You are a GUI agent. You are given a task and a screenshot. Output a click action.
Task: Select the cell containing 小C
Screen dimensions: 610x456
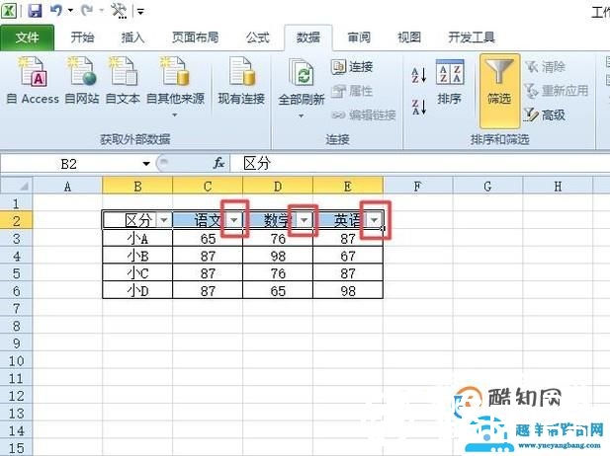click(137, 273)
